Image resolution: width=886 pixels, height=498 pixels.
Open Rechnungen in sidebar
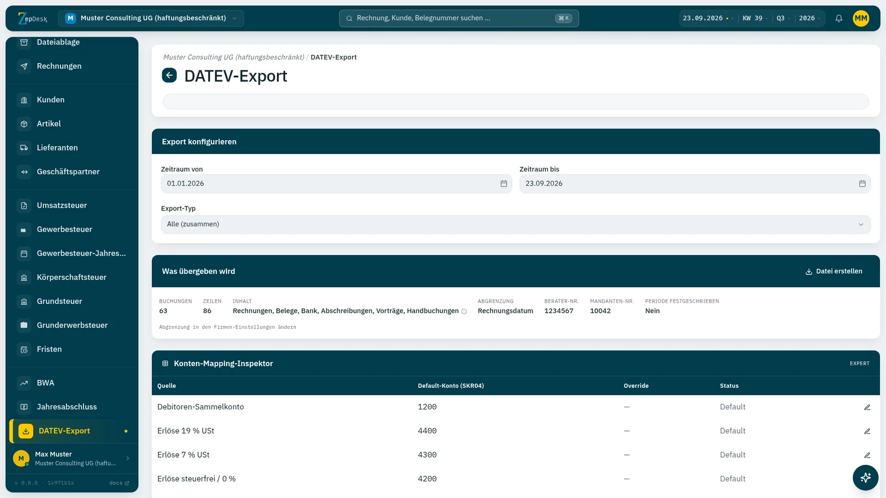coord(72,66)
